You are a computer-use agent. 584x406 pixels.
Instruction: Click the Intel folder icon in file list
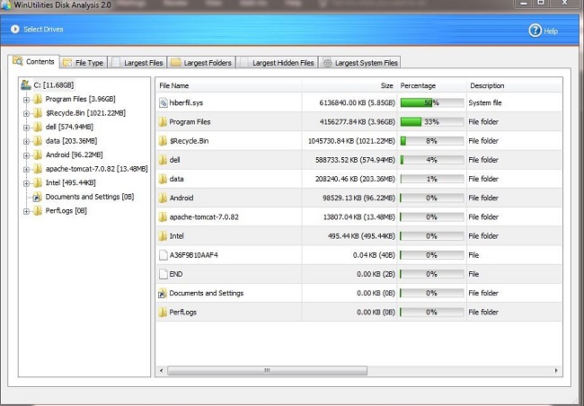click(x=163, y=235)
